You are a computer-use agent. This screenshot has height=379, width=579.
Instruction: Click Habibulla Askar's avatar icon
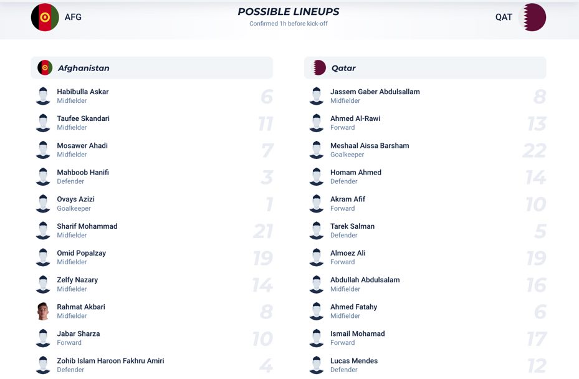tap(43, 96)
